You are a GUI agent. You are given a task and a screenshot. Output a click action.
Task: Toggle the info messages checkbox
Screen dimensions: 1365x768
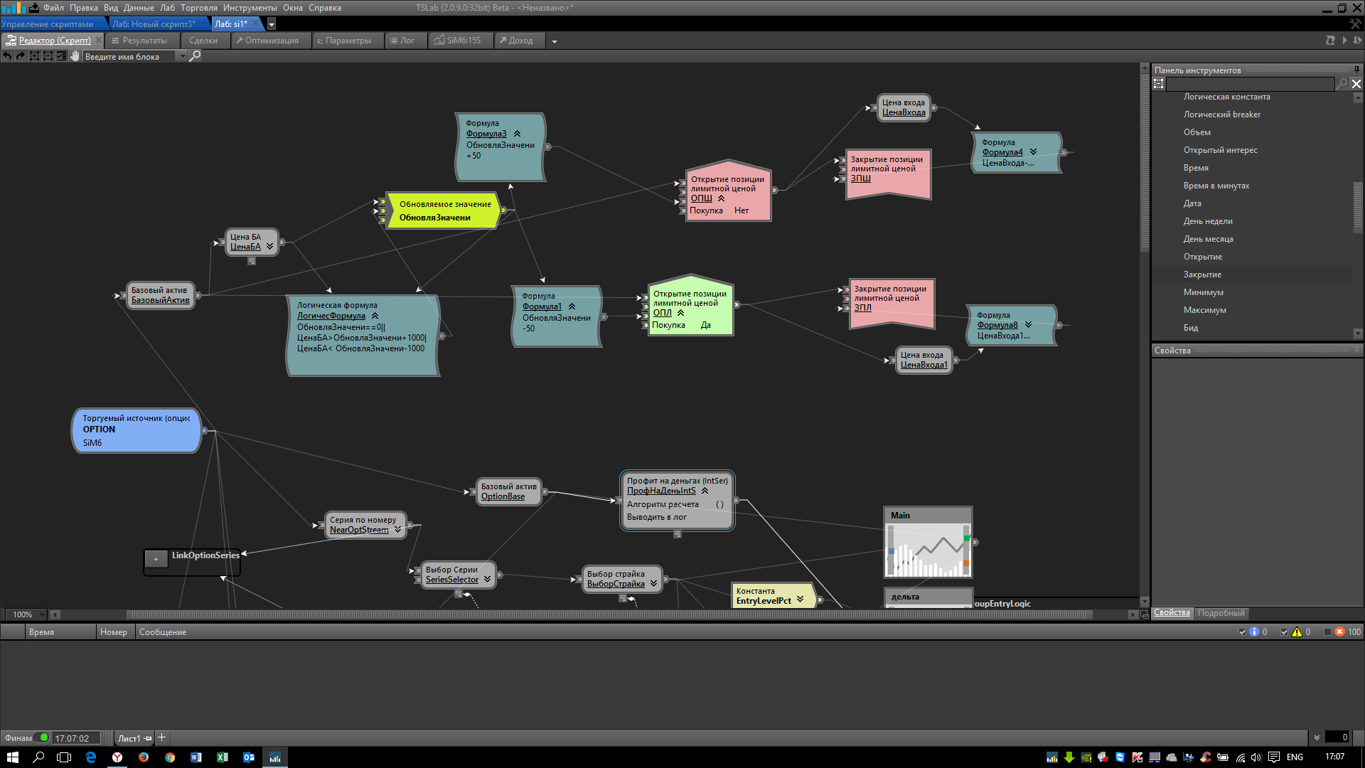(1242, 632)
